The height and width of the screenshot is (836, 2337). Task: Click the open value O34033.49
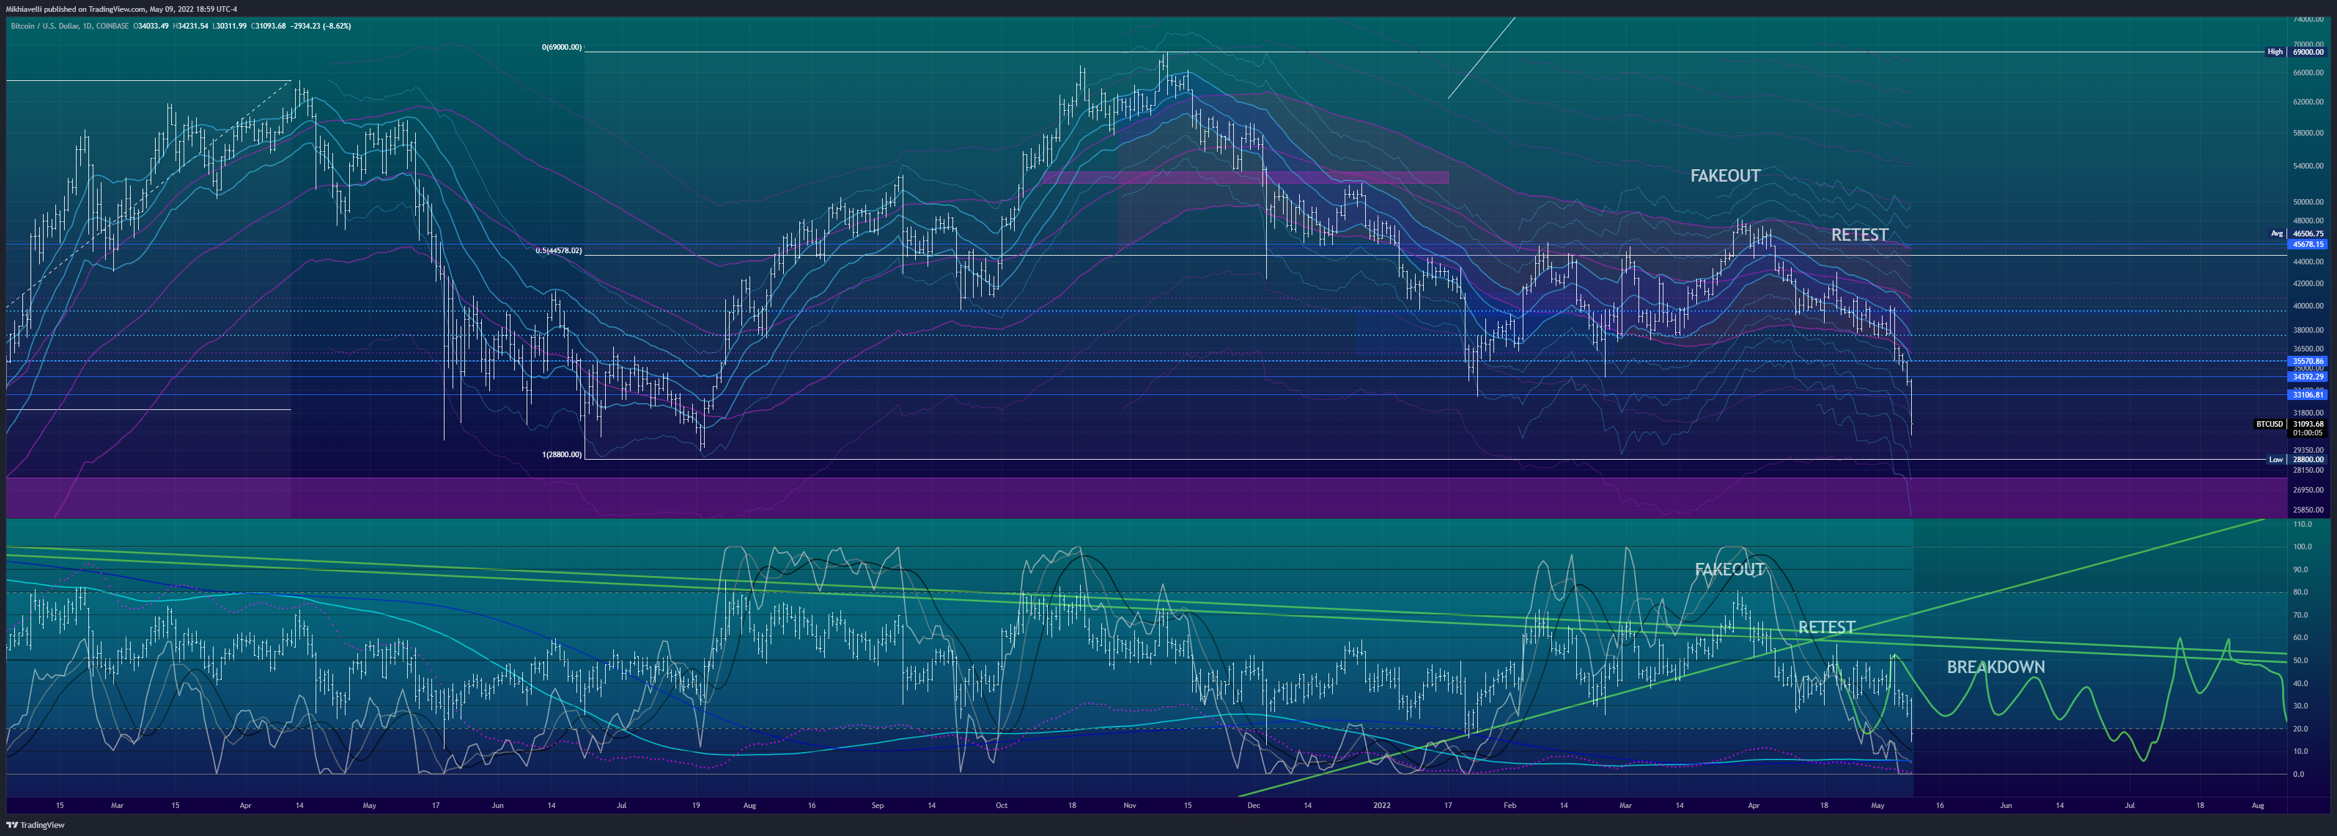tap(151, 26)
